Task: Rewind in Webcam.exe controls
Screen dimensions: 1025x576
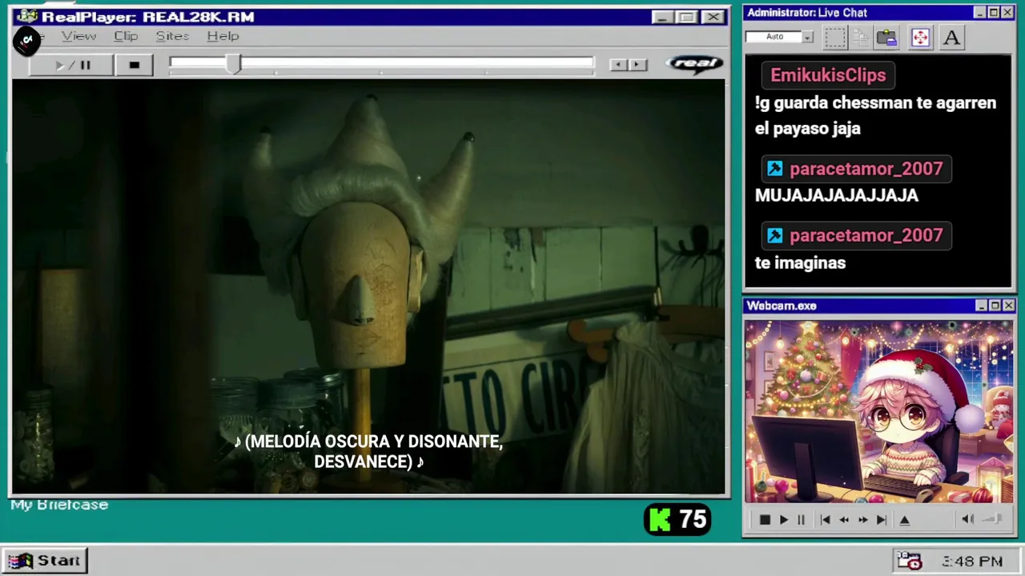Action: 843,520
